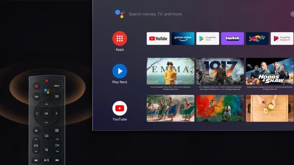Tap the remote's rewind button
The width and height of the screenshot is (294, 165).
[36, 160]
